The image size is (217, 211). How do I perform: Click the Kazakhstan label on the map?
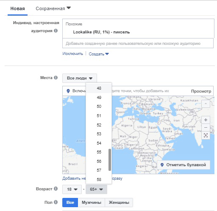189,101
